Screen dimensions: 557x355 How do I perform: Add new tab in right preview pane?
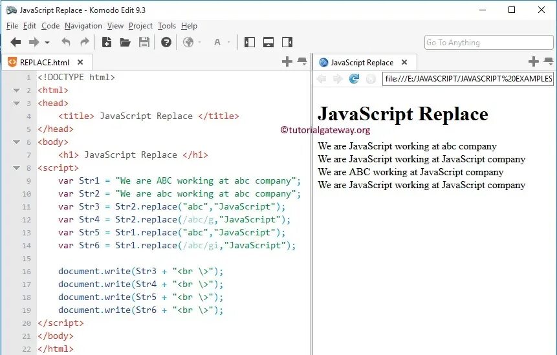(534, 62)
